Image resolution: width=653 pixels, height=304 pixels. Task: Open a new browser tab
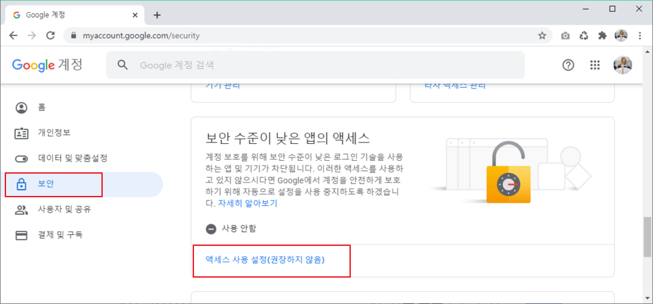click(x=157, y=15)
